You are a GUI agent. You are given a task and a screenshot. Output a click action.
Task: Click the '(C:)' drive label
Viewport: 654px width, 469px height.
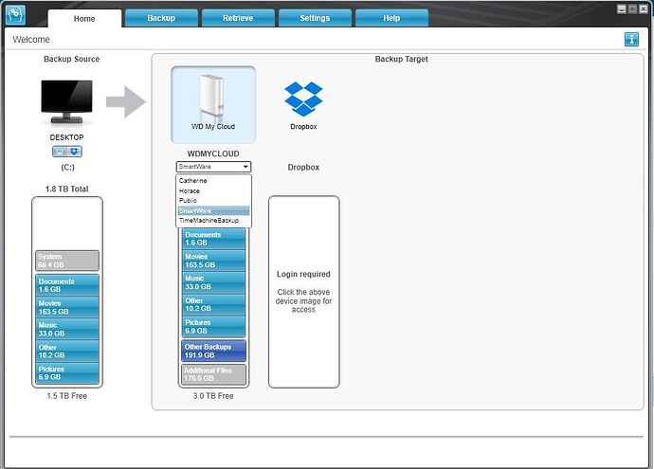point(67,167)
